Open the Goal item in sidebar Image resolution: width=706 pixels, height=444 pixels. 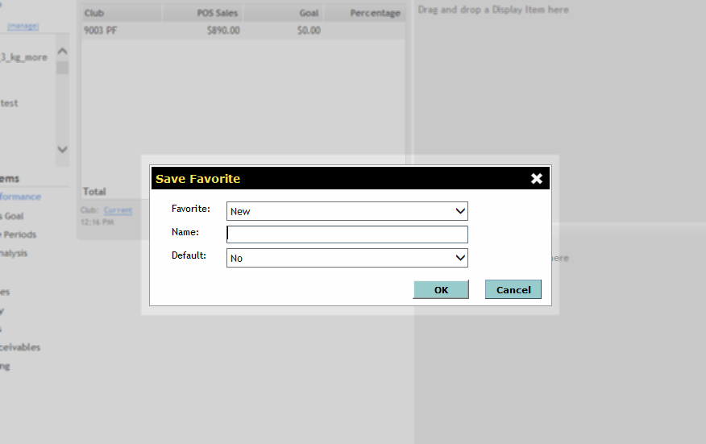(14, 216)
